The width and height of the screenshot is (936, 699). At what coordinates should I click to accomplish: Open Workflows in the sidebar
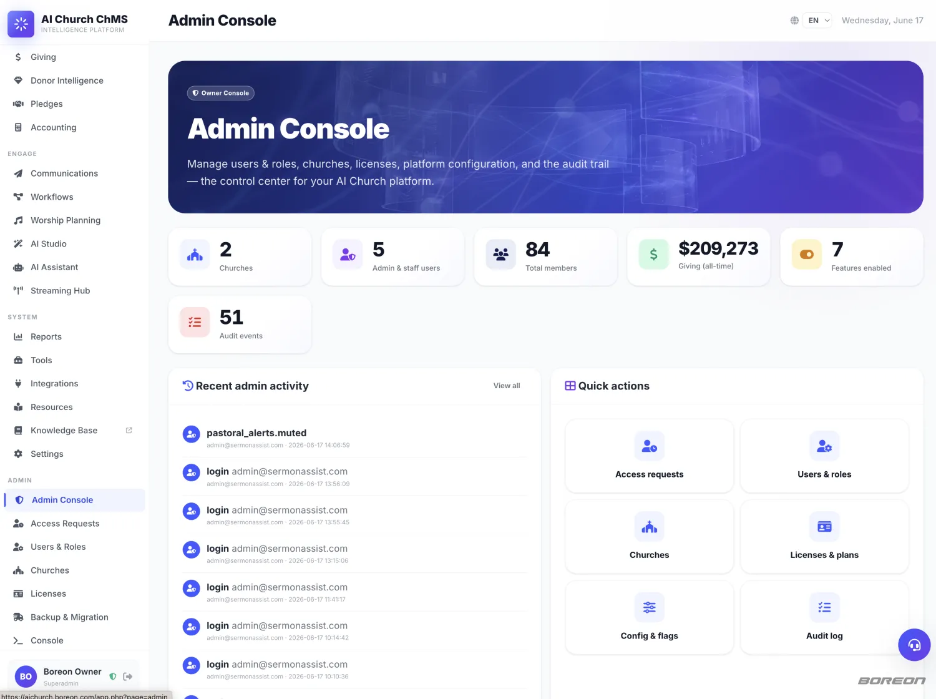pos(74,197)
